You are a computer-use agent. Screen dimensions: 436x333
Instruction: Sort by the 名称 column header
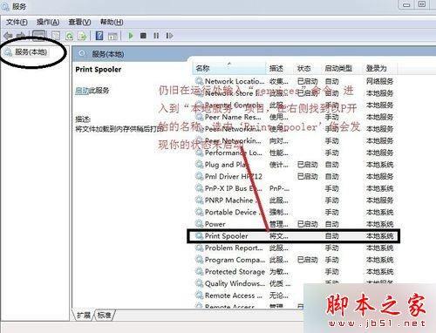coord(229,68)
